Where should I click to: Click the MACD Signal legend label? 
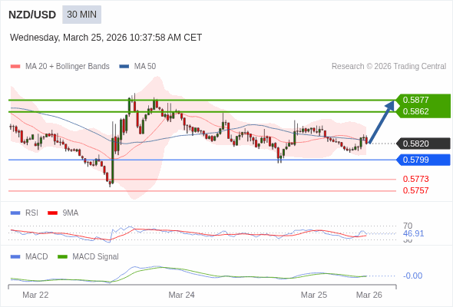[x=96, y=257]
